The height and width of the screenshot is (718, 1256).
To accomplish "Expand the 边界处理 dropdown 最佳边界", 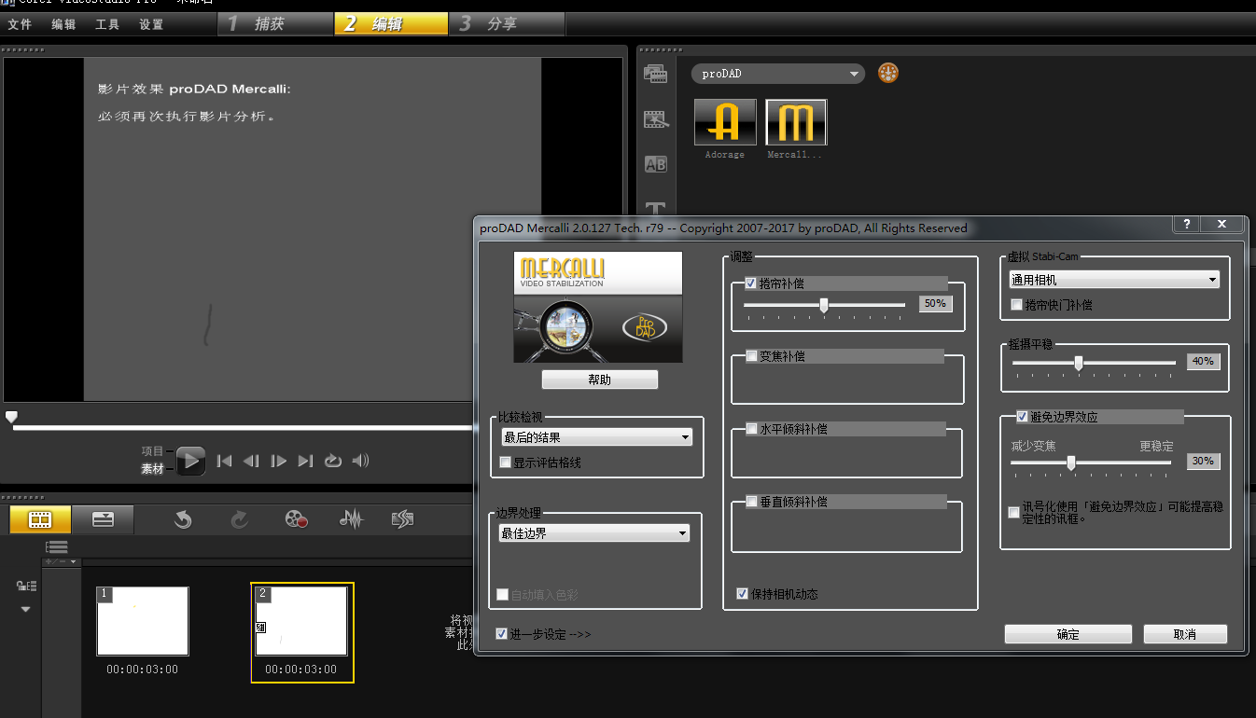I will click(594, 533).
